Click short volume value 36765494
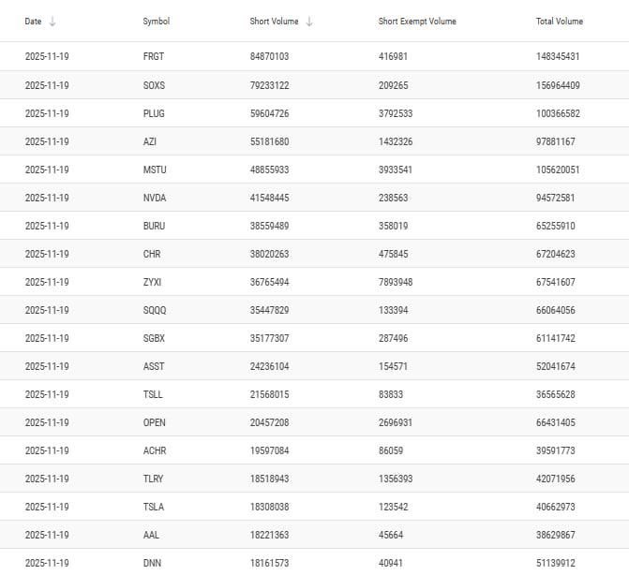 tap(269, 282)
